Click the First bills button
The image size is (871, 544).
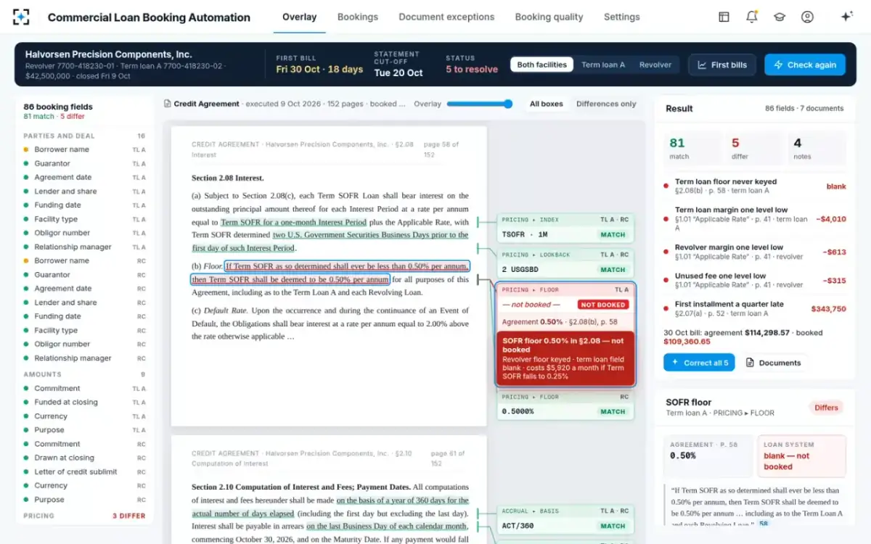pos(722,65)
